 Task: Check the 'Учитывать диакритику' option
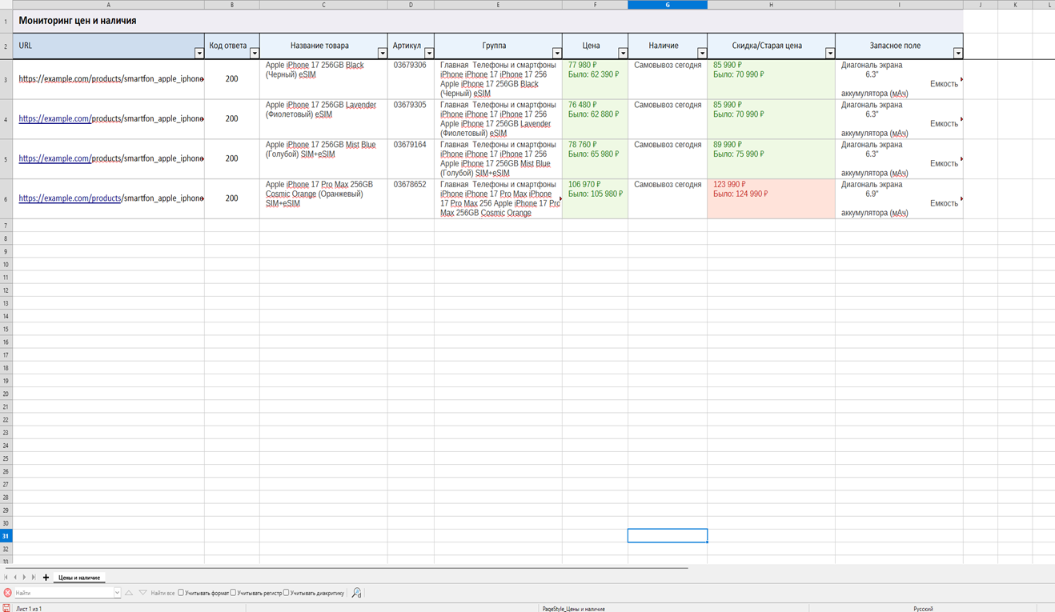tap(287, 593)
